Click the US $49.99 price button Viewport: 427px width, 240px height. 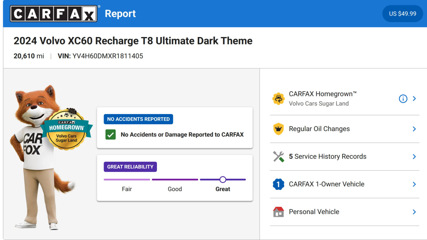coord(402,14)
